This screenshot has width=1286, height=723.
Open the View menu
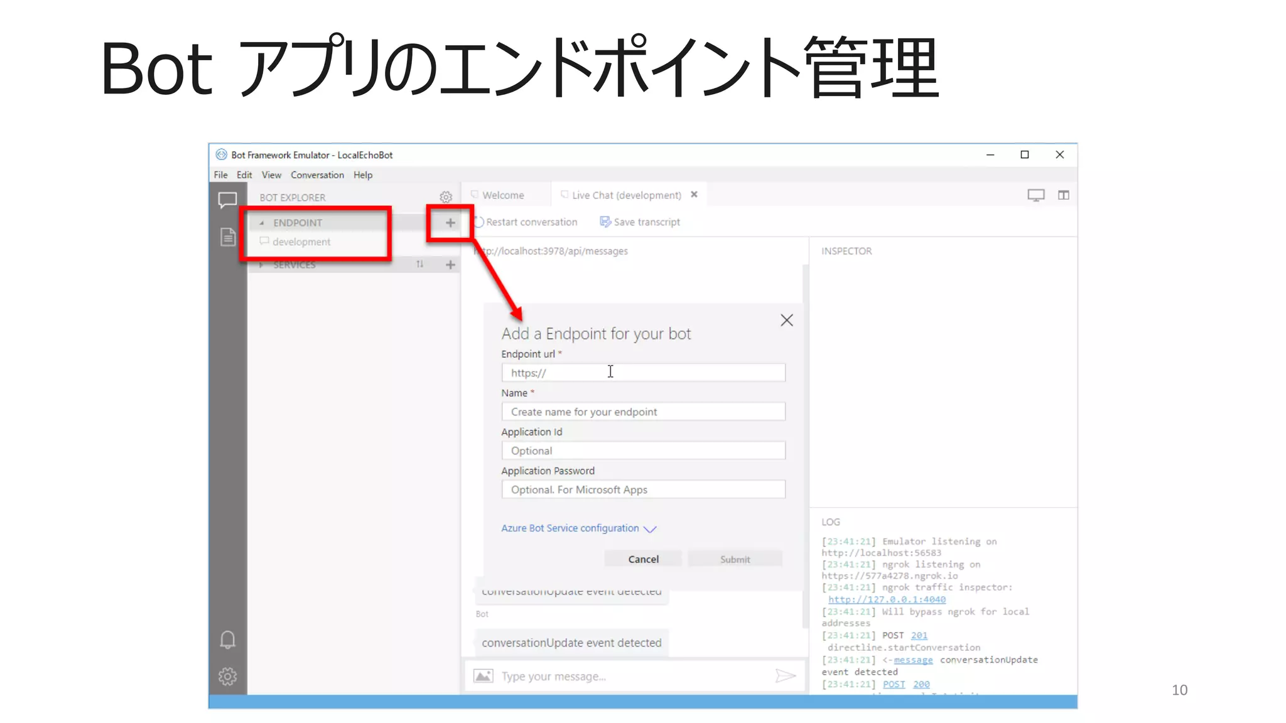271,175
